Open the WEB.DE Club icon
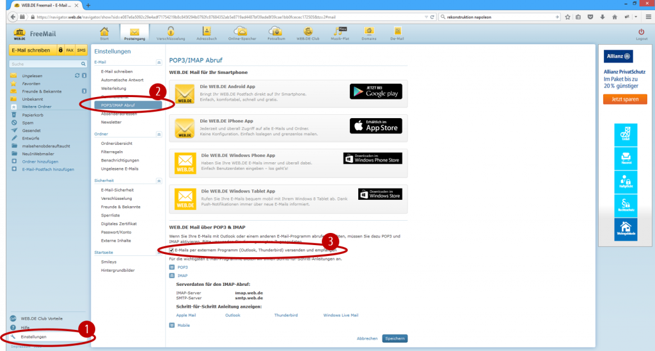 308,34
